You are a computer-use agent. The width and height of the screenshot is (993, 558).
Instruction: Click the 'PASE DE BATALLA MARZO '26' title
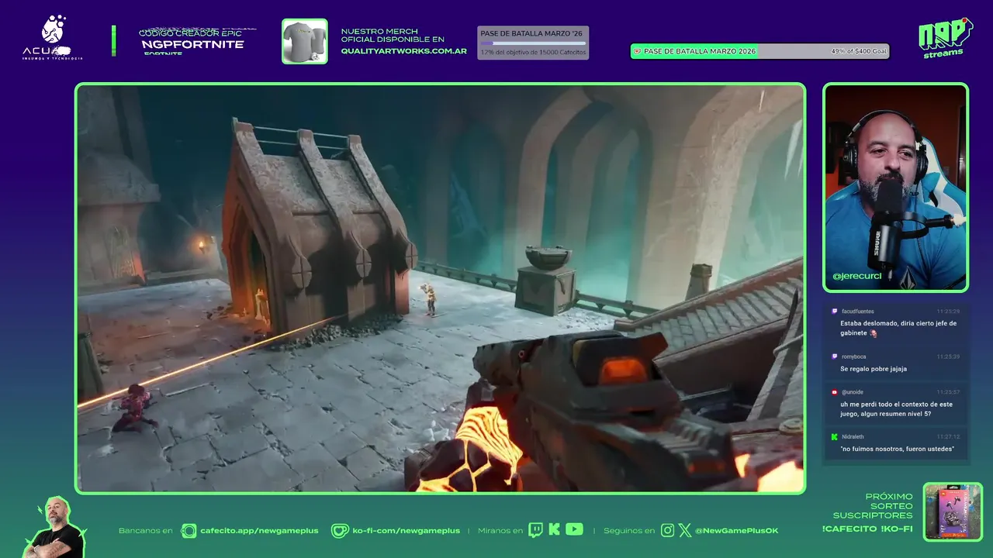click(531, 34)
